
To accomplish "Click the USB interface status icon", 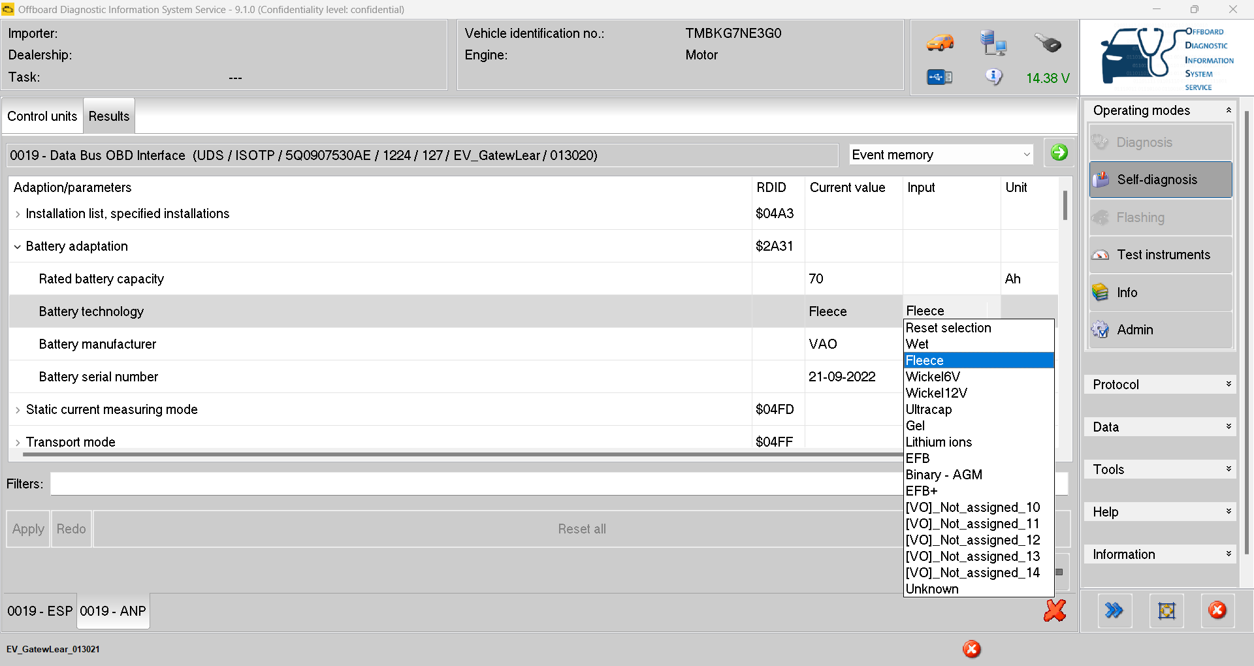I will 940,78.
